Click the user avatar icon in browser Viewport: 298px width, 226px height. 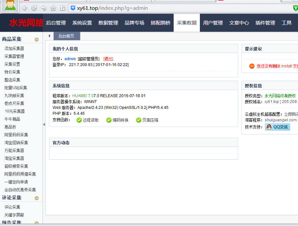[11, 6]
